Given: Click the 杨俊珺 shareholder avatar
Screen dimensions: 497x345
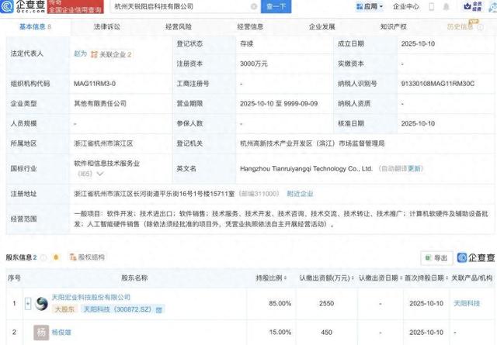Looking at the screenshot, I should click(x=40, y=333).
